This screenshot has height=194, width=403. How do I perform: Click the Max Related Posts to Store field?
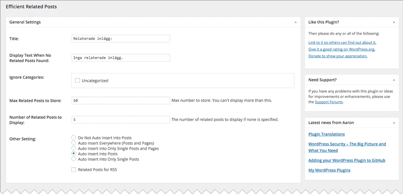pos(121,100)
